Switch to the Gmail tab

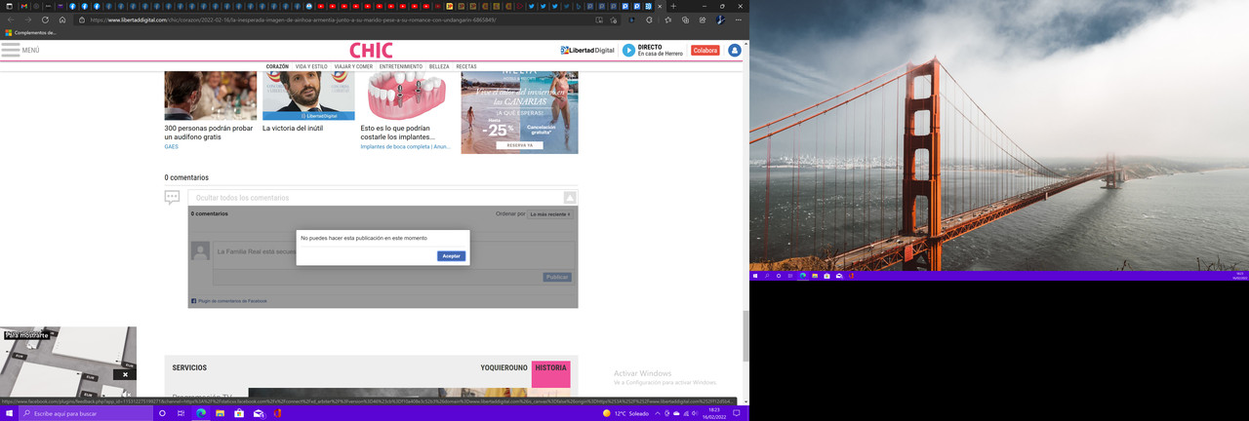(x=23, y=6)
